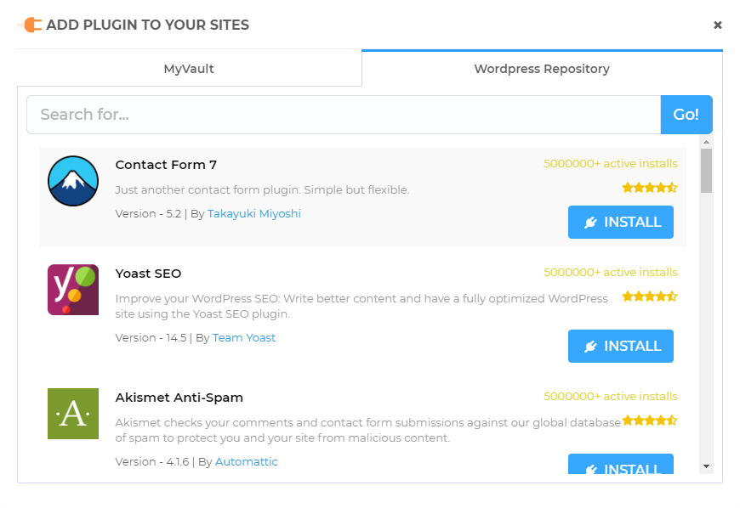Click the plug icon on Yoast SEO's Install button
This screenshot has width=740, height=508.
[x=590, y=346]
